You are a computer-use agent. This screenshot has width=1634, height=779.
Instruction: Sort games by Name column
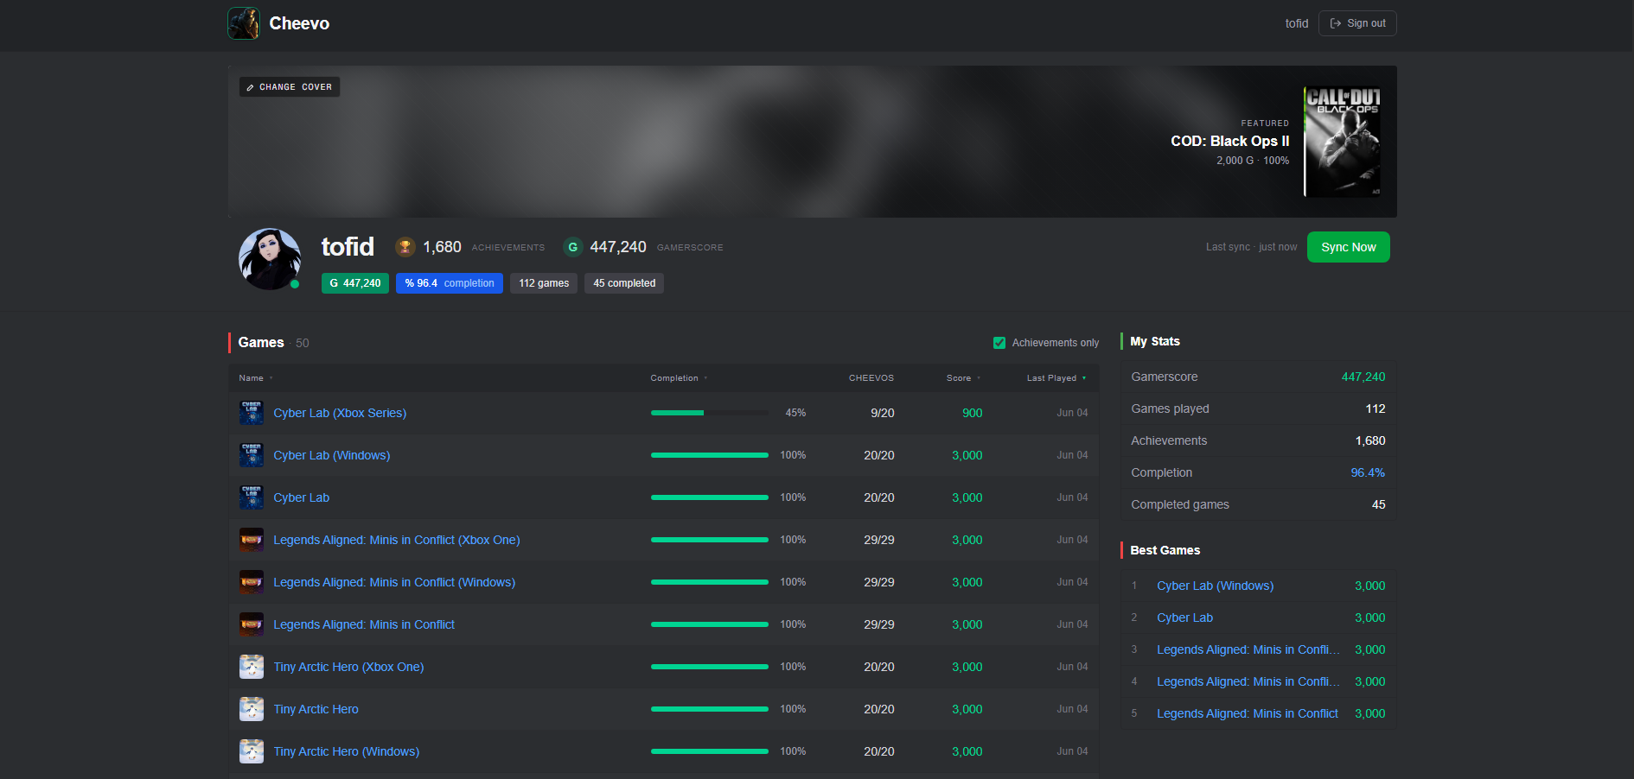[x=256, y=378]
